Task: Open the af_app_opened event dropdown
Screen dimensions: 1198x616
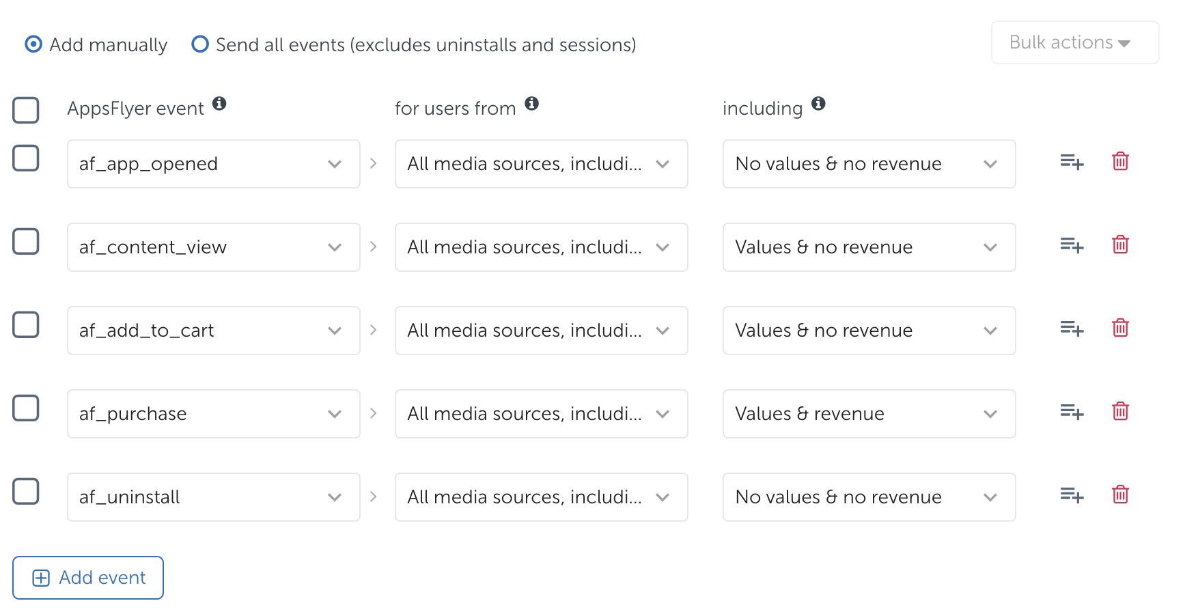Action: (213, 164)
